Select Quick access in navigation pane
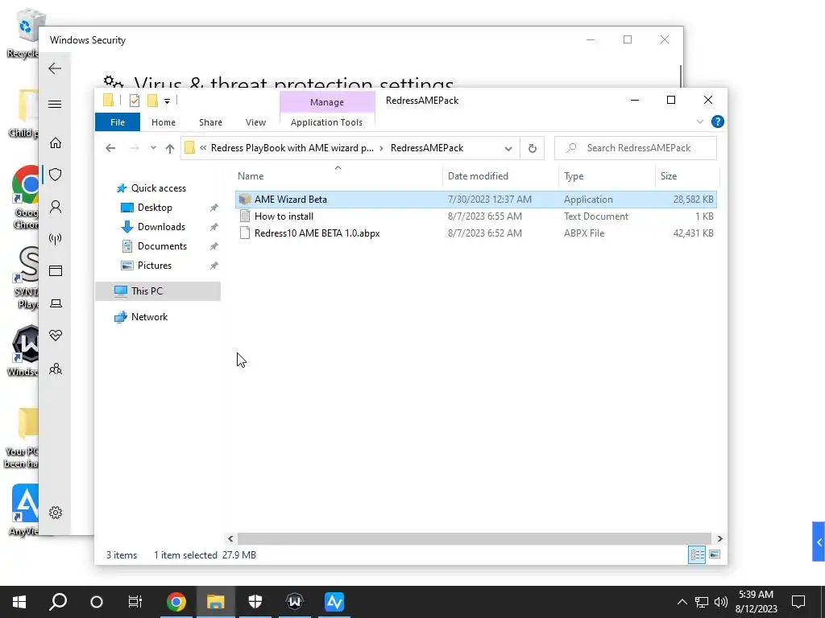Screen dimensions: 825x618 coord(159,188)
